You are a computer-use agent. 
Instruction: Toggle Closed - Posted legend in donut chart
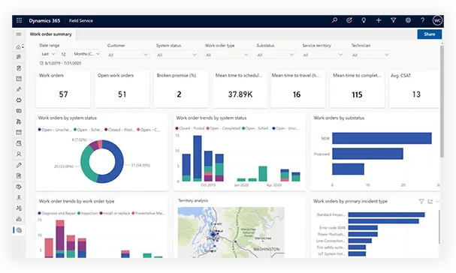[x=119, y=130]
